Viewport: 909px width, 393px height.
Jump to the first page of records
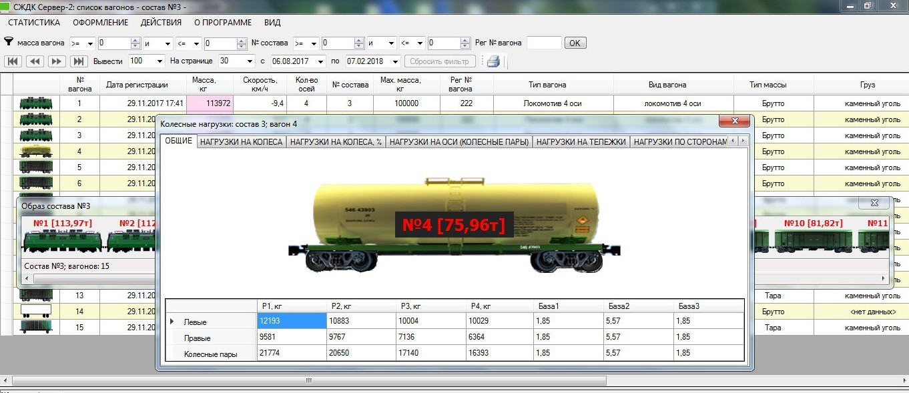(x=13, y=61)
